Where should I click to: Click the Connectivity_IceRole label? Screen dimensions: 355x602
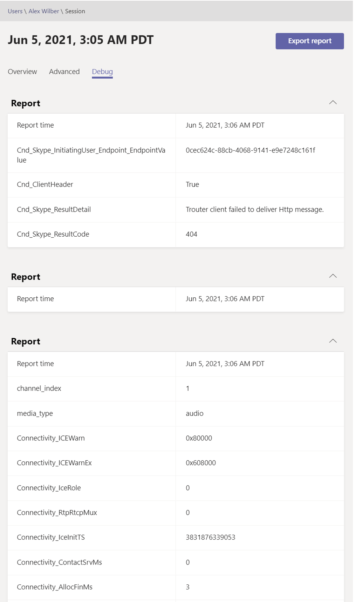click(49, 488)
